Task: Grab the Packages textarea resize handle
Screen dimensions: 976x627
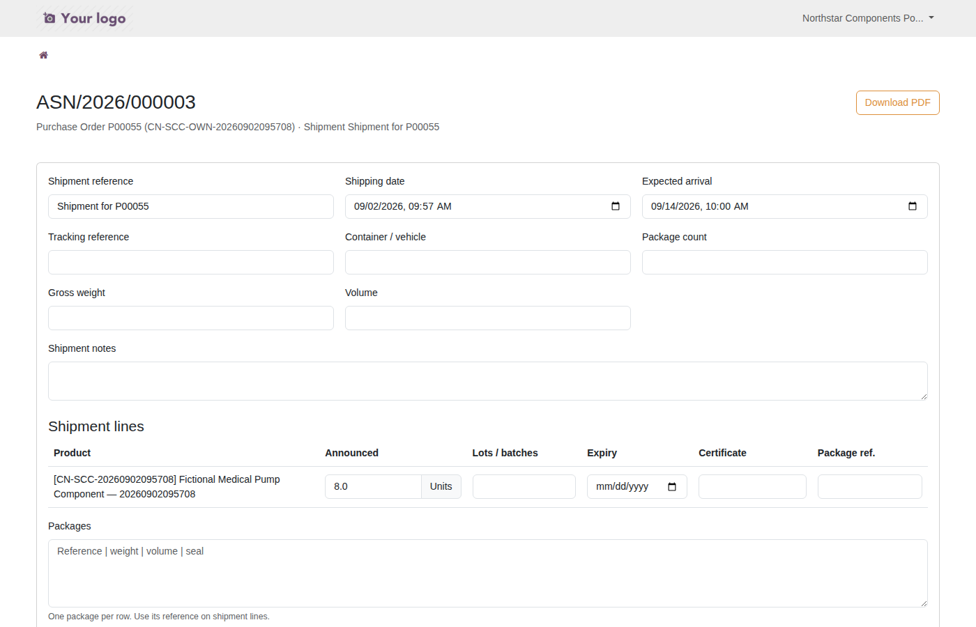Action: pyautogui.click(x=924, y=603)
